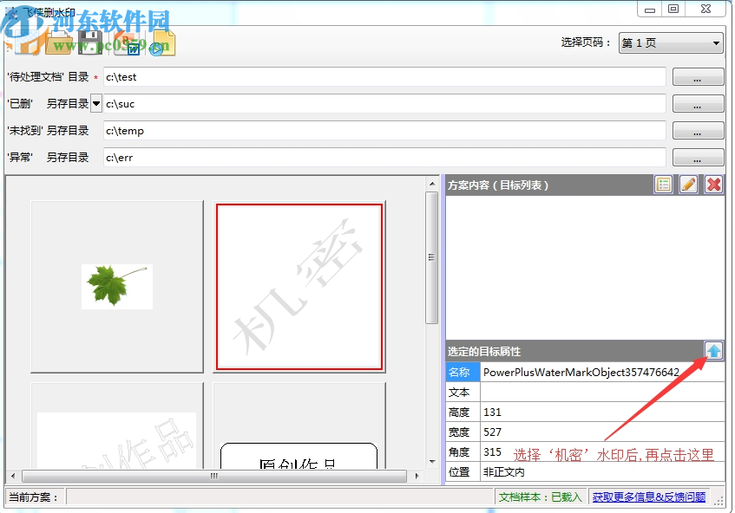Open the target list view icon

[x=663, y=185]
